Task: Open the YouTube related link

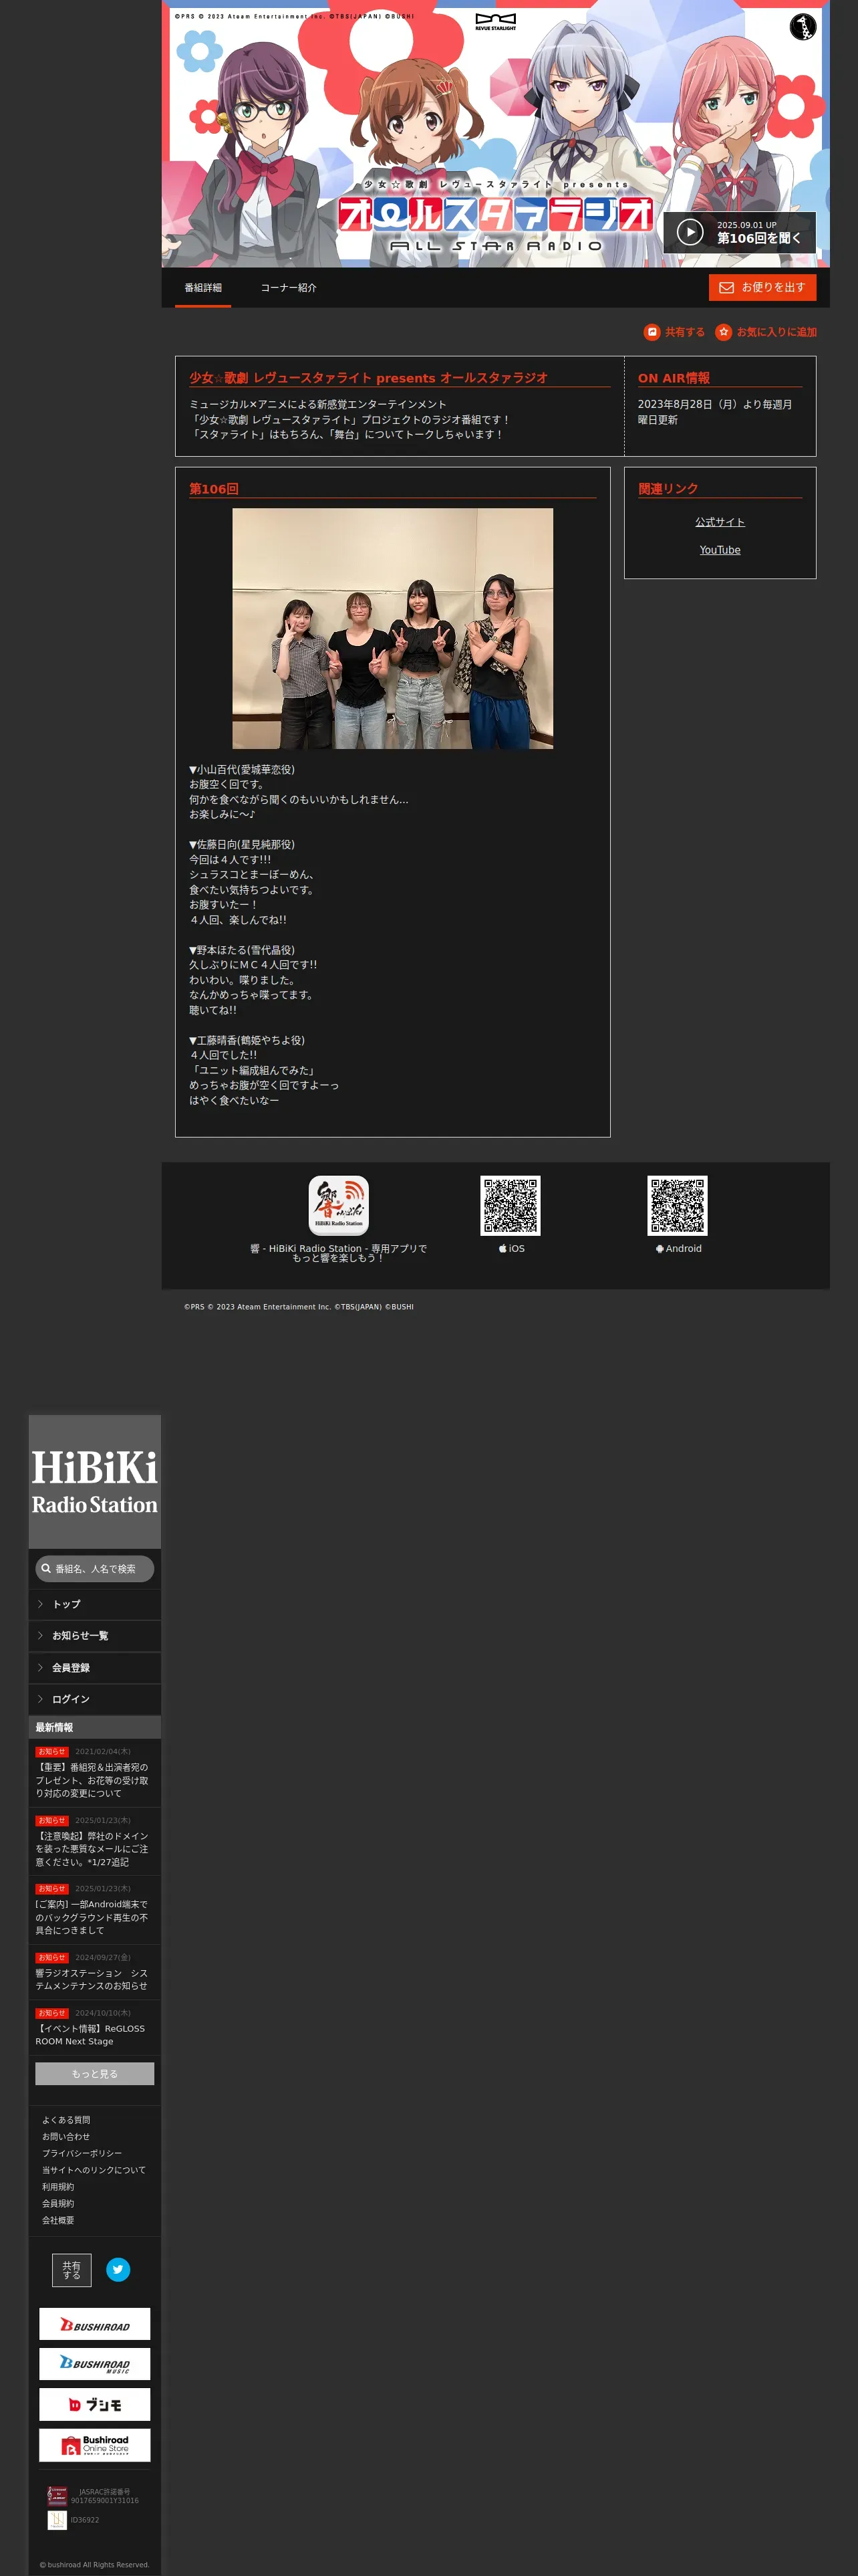Action: pos(720,550)
